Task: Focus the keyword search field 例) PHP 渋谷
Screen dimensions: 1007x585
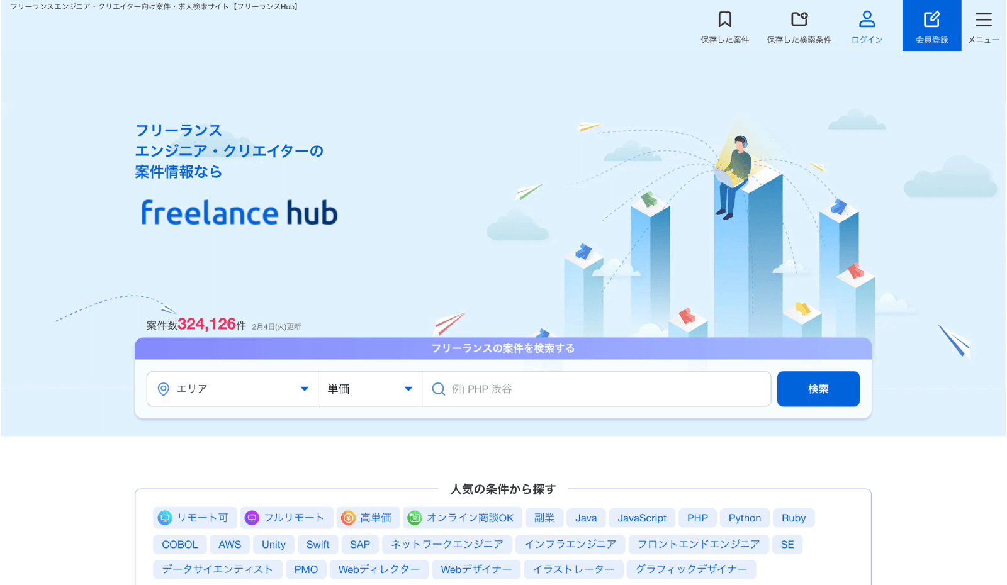Action: tap(596, 389)
